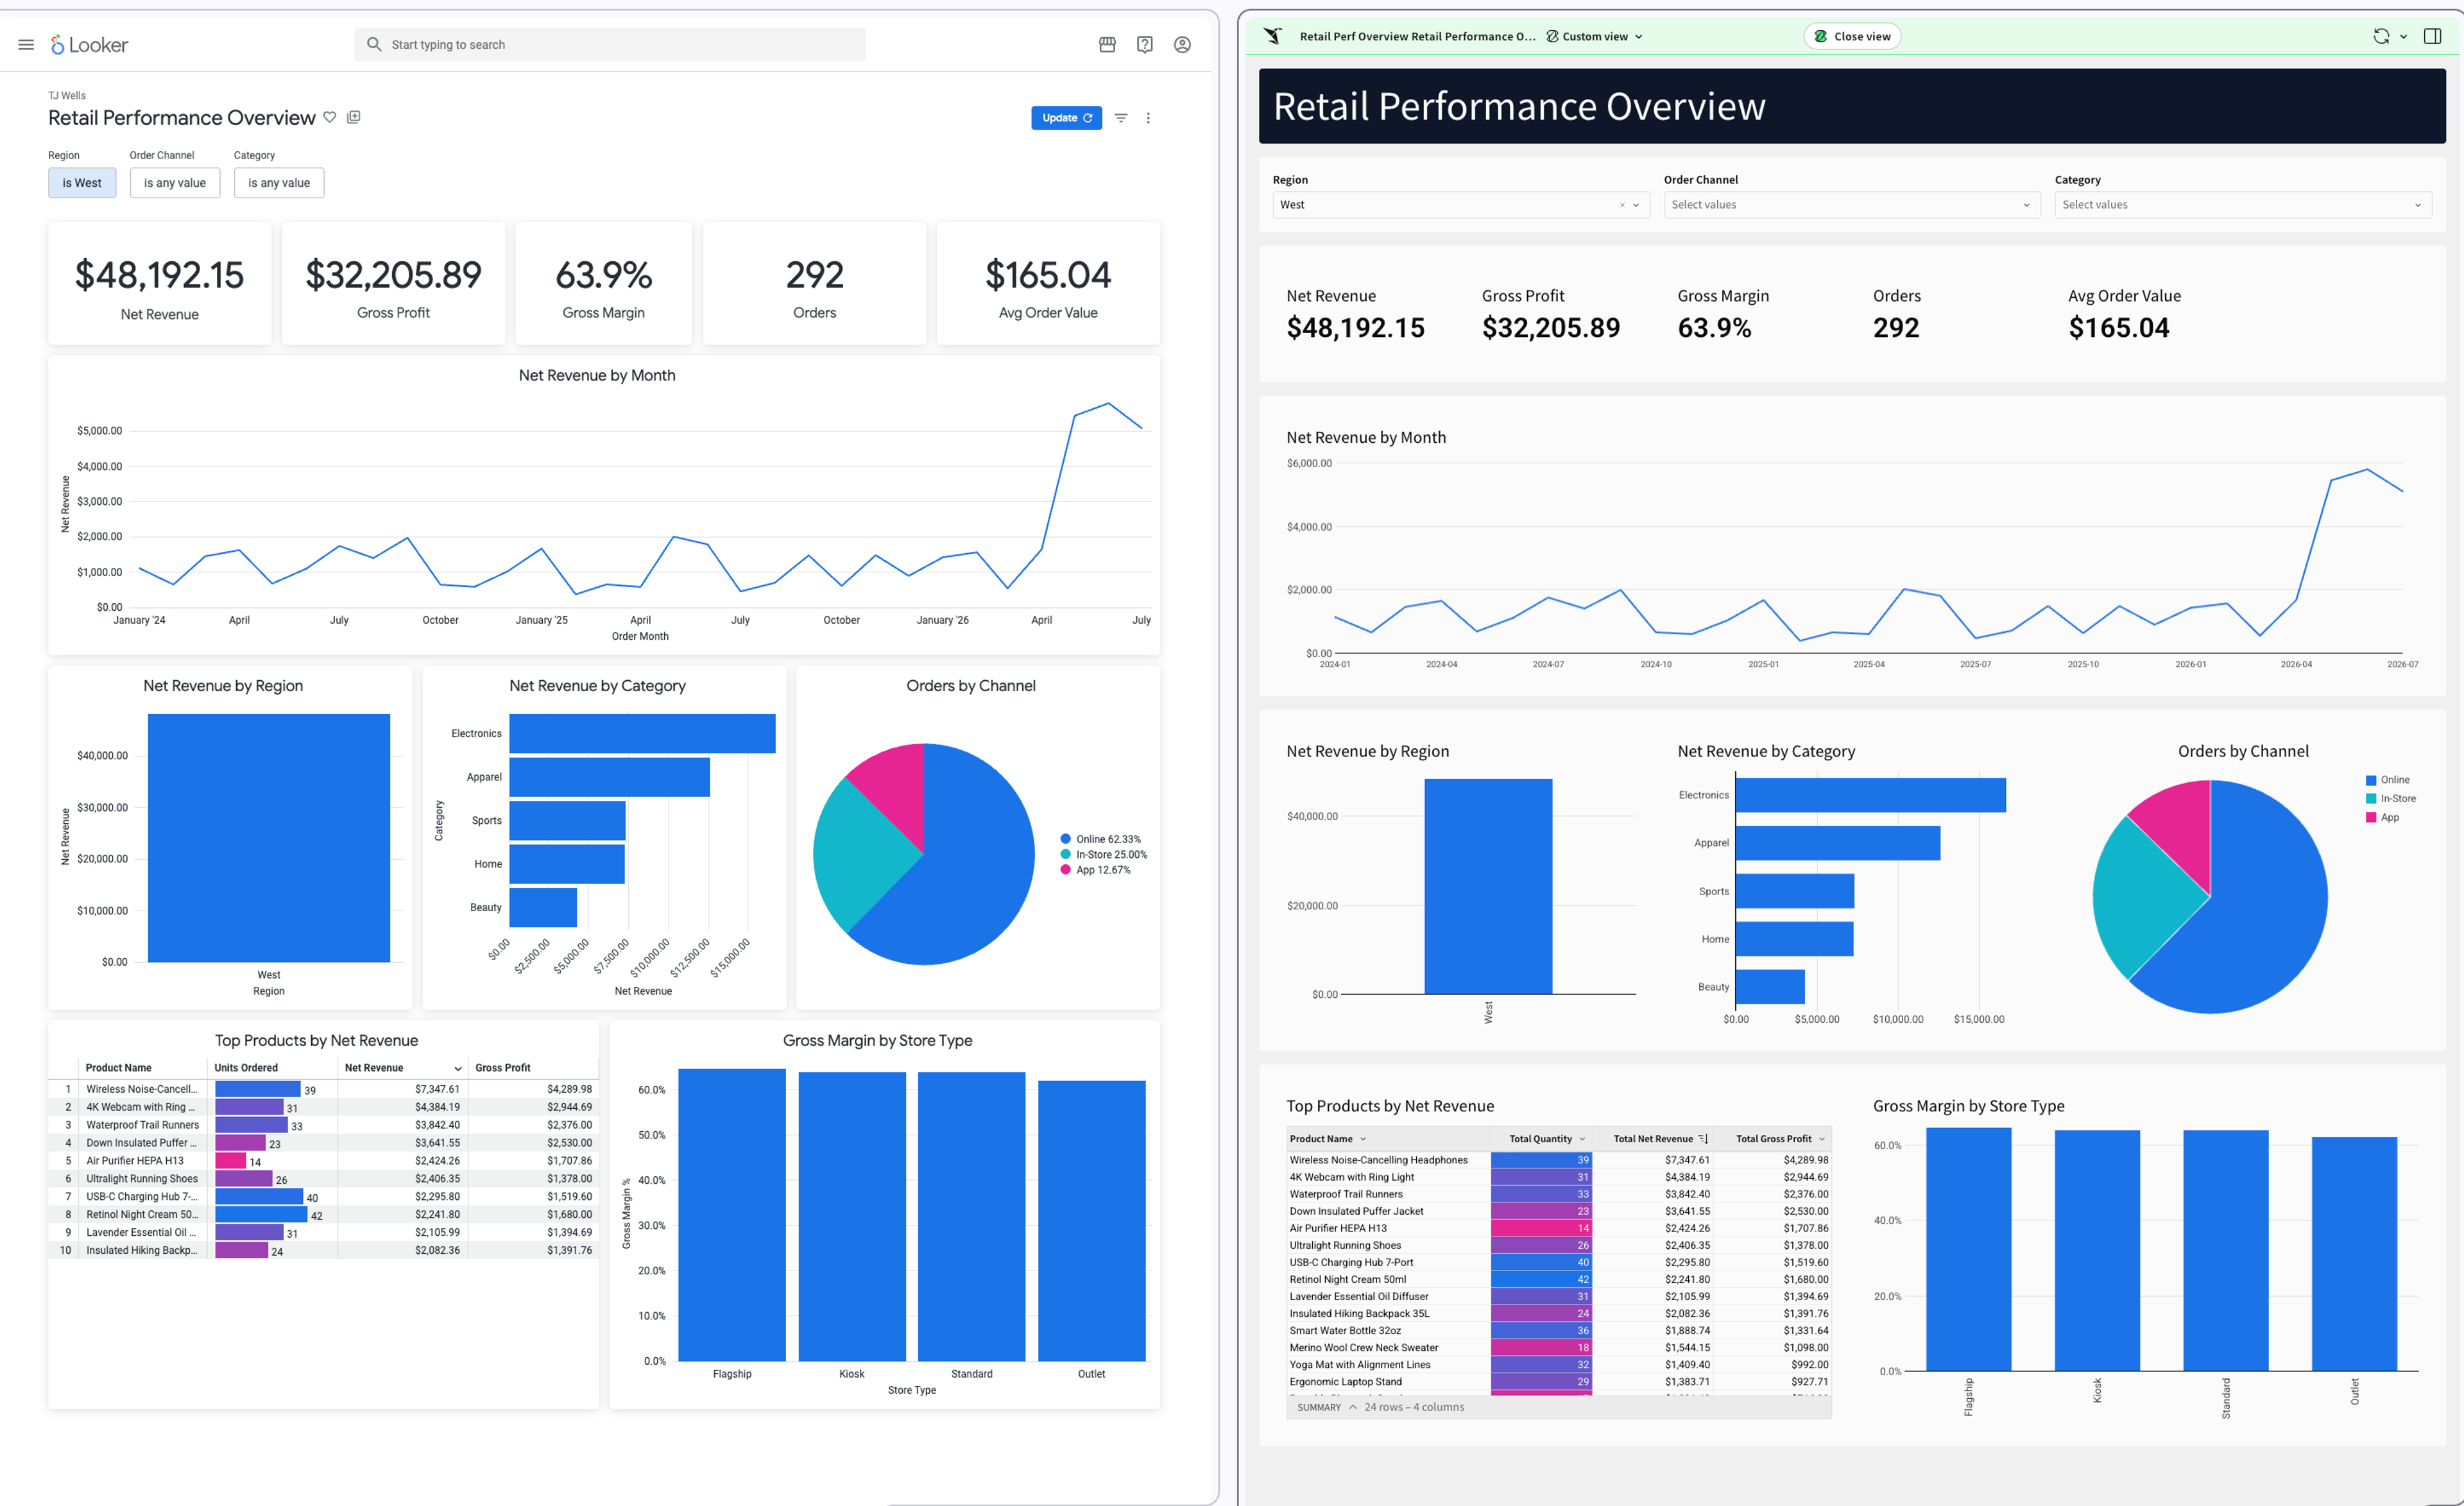Click the Orders 292 tile in Looker
This screenshot has width=2464, height=1506.
[814, 284]
